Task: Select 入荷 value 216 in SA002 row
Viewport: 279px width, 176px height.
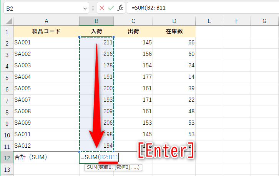Action: click(96, 54)
